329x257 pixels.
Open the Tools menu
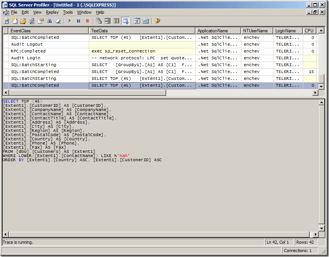point(68,13)
